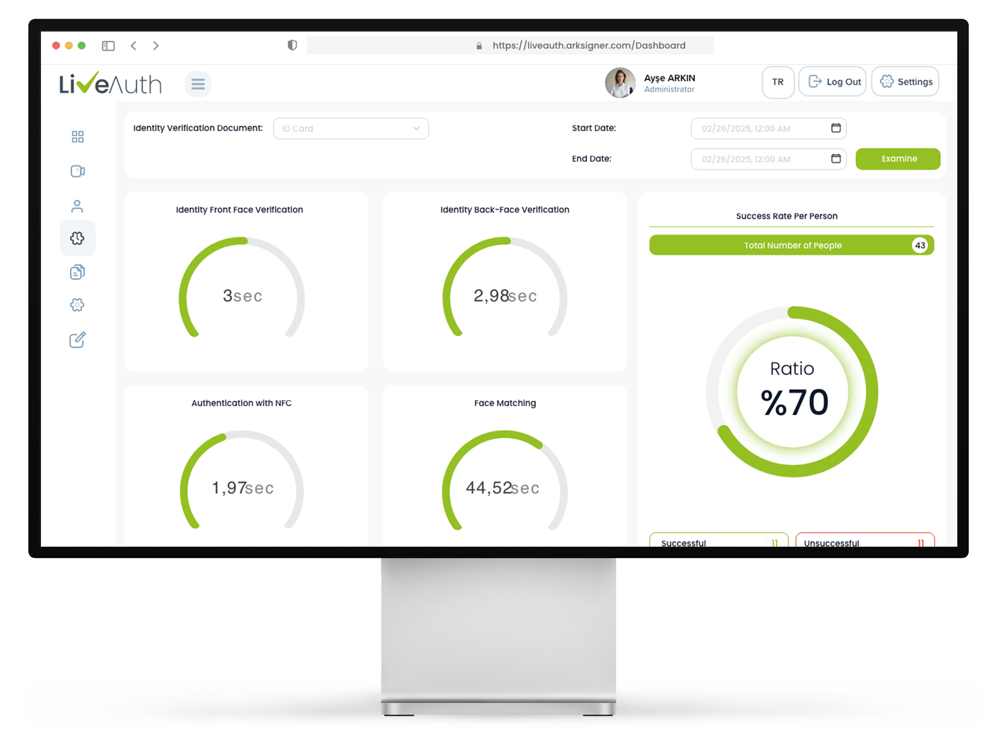Click Identity Front Face Verification card title
This screenshot has height=750, width=988.
pos(239,209)
